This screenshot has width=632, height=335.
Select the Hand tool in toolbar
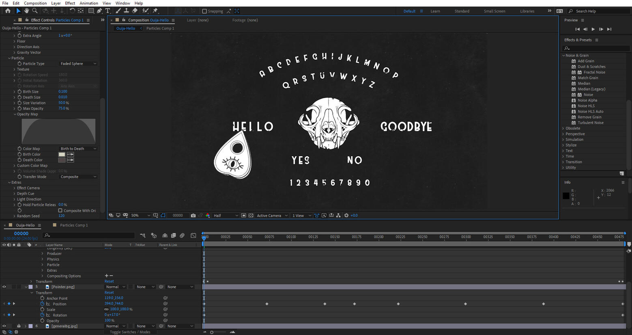tap(26, 11)
